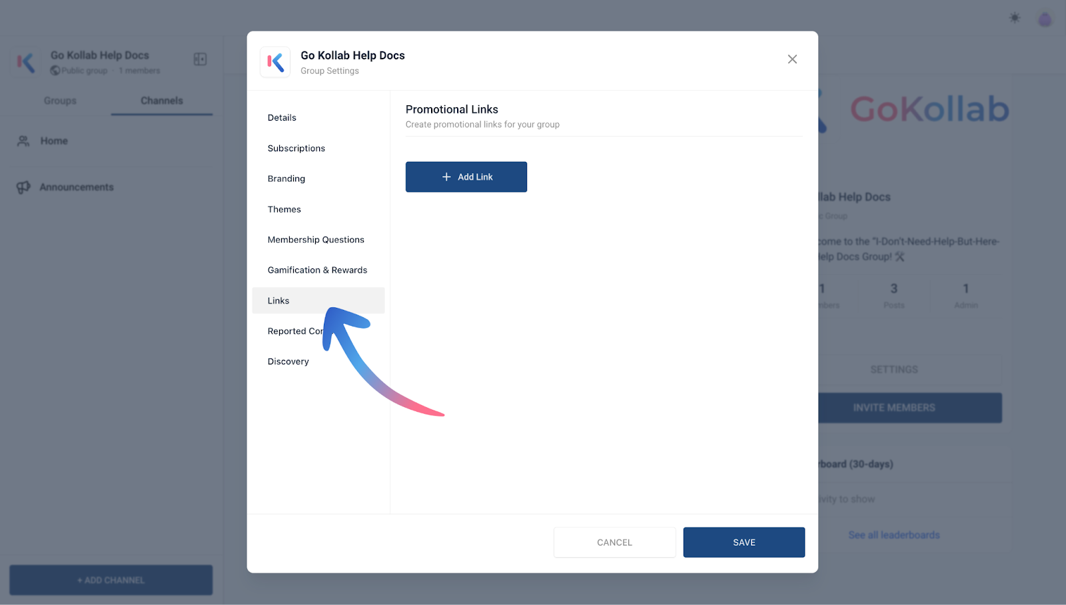Open Gamification & Rewards settings

pyautogui.click(x=318, y=271)
